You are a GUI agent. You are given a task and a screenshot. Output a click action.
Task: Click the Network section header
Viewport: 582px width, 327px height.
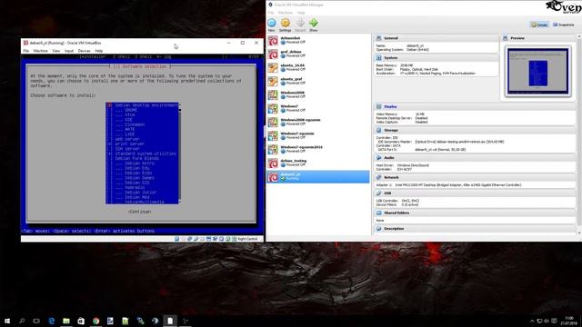click(475, 178)
